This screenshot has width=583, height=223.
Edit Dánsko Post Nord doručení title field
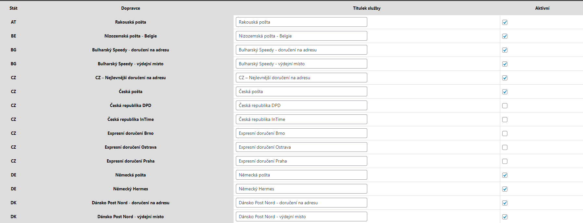point(301,203)
